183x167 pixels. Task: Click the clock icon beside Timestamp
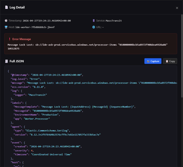pos(6,21)
